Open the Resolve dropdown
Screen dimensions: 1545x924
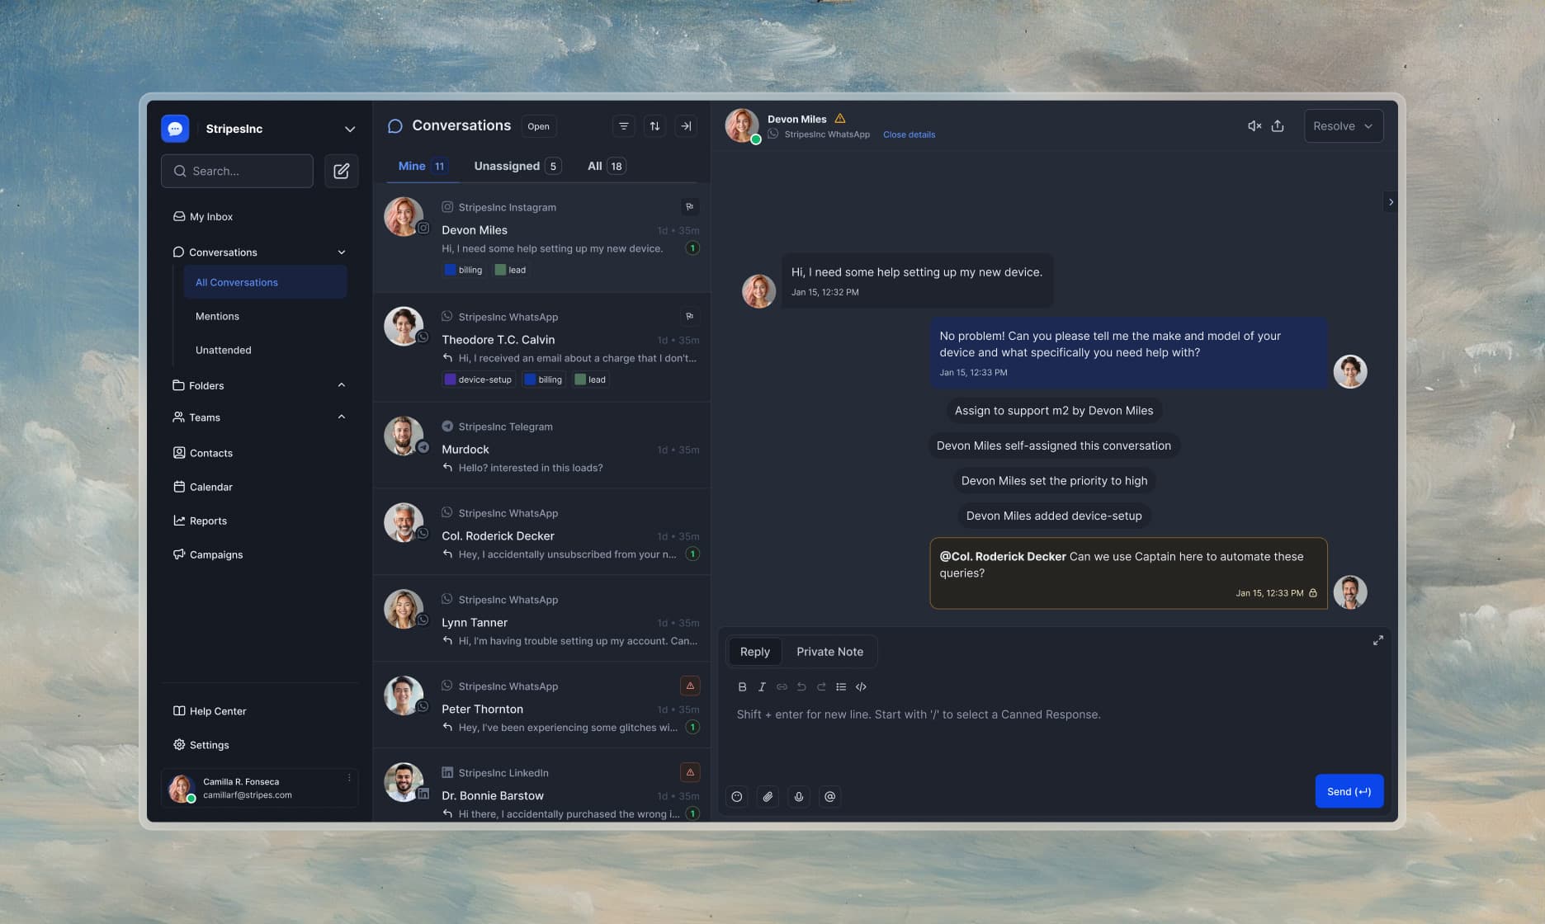(1344, 126)
